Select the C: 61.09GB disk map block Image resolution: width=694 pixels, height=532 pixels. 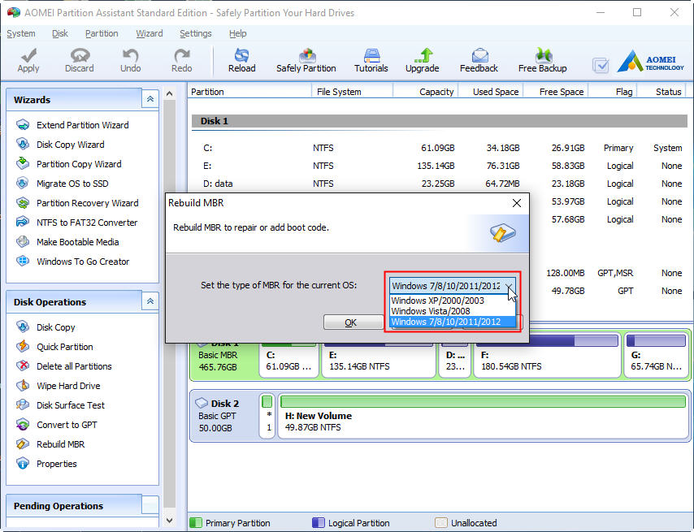tap(288, 357)
